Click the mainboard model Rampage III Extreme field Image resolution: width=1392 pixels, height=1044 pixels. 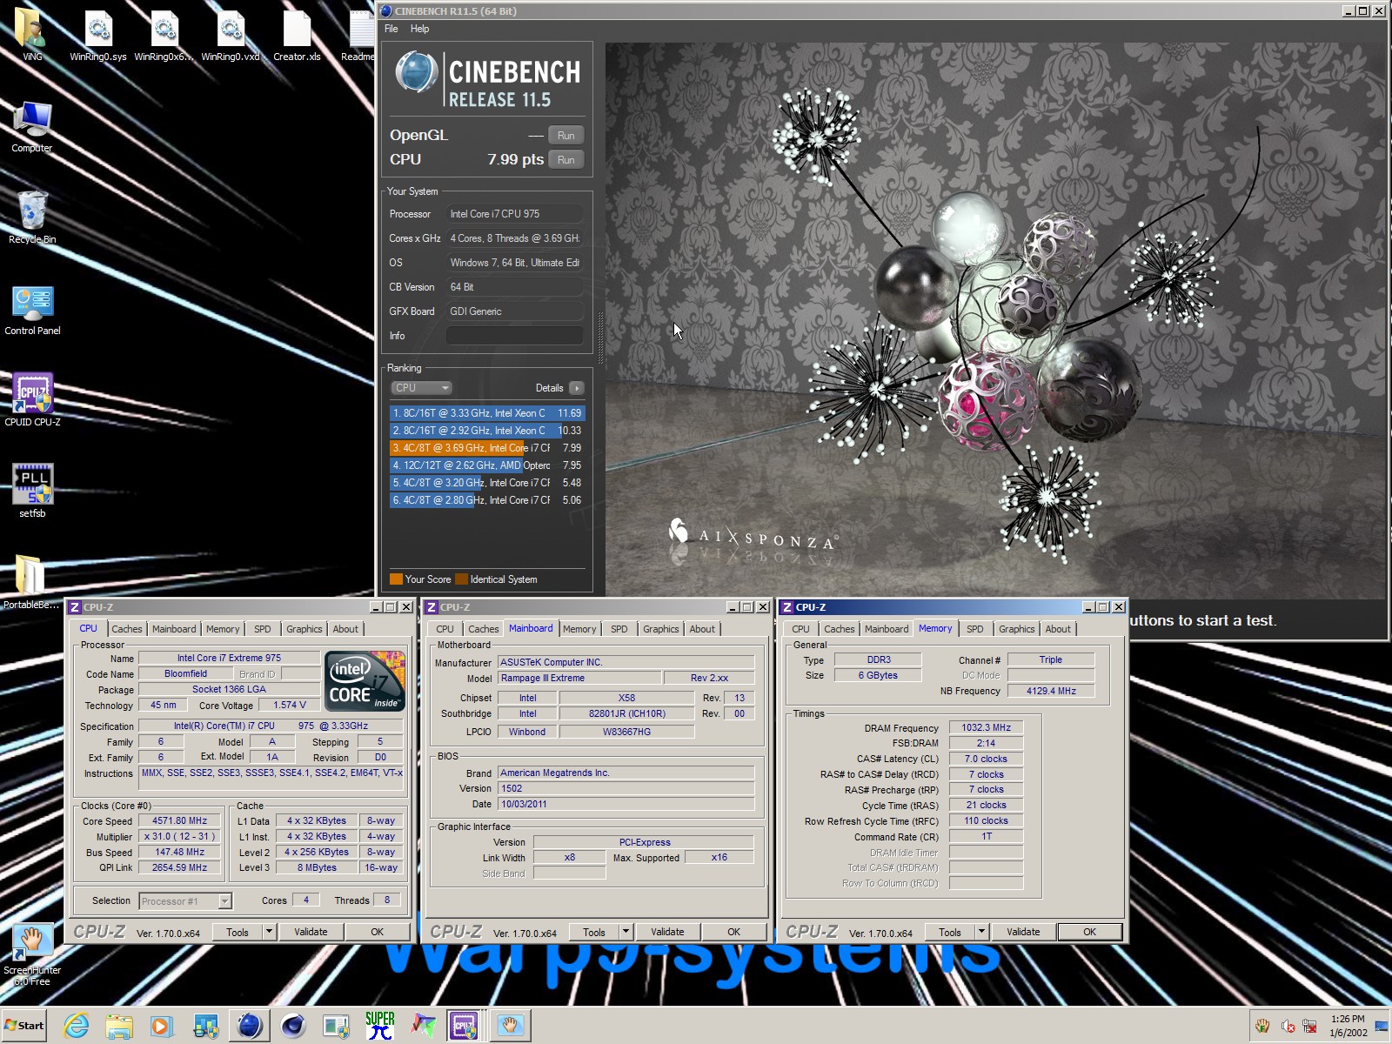click(x=579, y=678)
